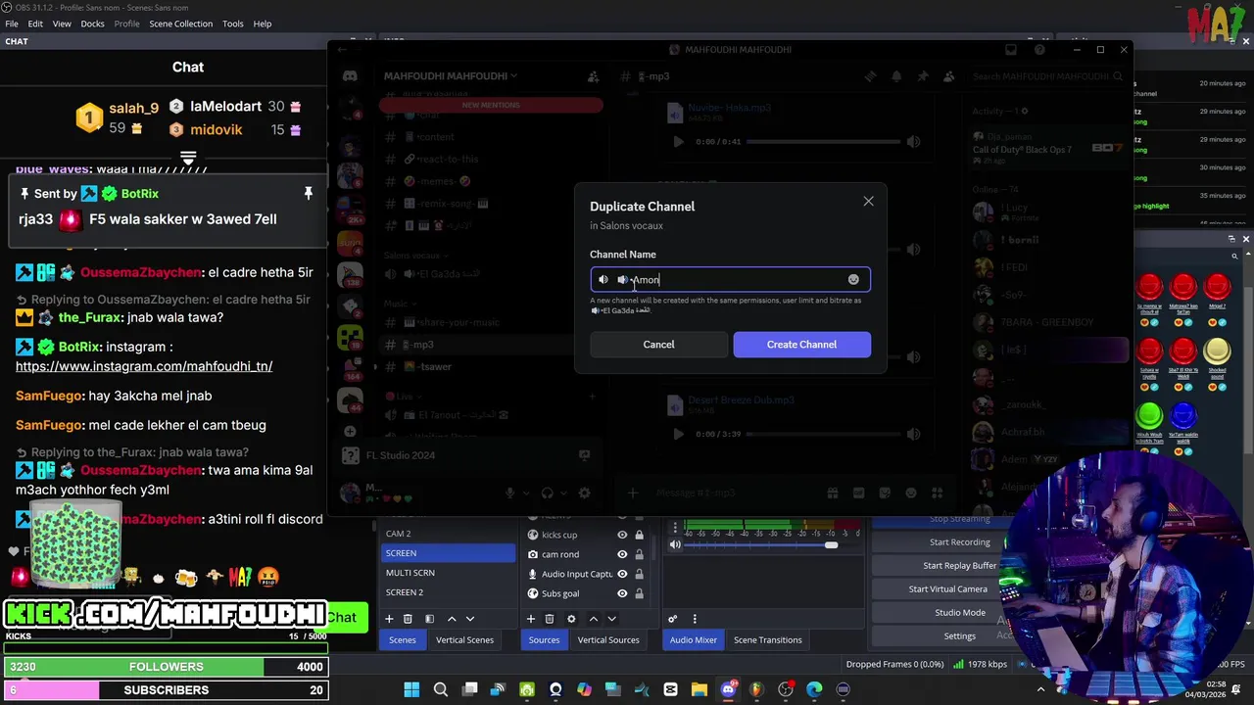Open OBS Edit menu
The width and height of the screenshot is (1254, 705).
(x=35, y=23)
